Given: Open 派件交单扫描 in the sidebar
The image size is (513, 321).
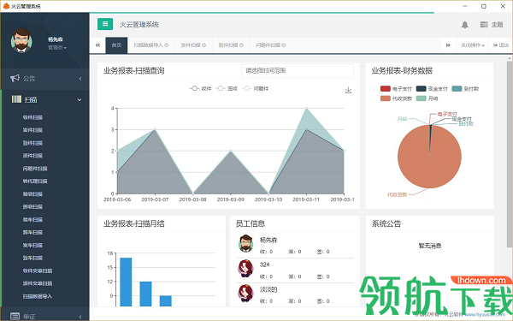Looking at the screenshot, I should (x=38, y=283).
